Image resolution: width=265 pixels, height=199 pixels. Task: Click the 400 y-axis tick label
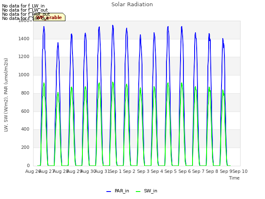tap(25, 129)
